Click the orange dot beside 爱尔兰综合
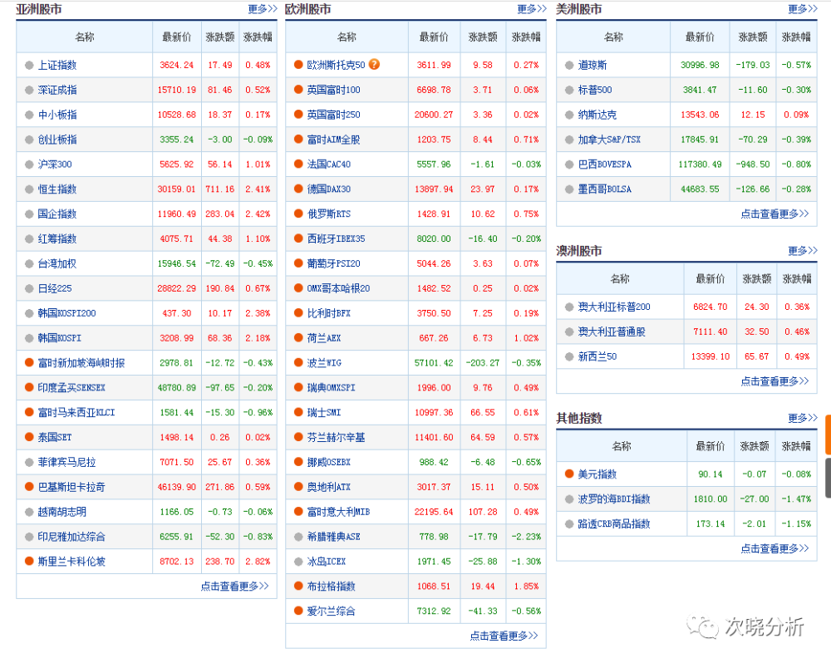 (x=298, y=611)
